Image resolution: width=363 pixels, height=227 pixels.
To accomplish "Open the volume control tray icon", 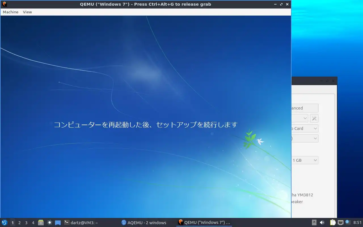I will (322, 223).
